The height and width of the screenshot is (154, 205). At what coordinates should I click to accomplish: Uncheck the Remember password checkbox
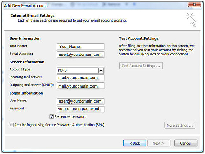52,116
